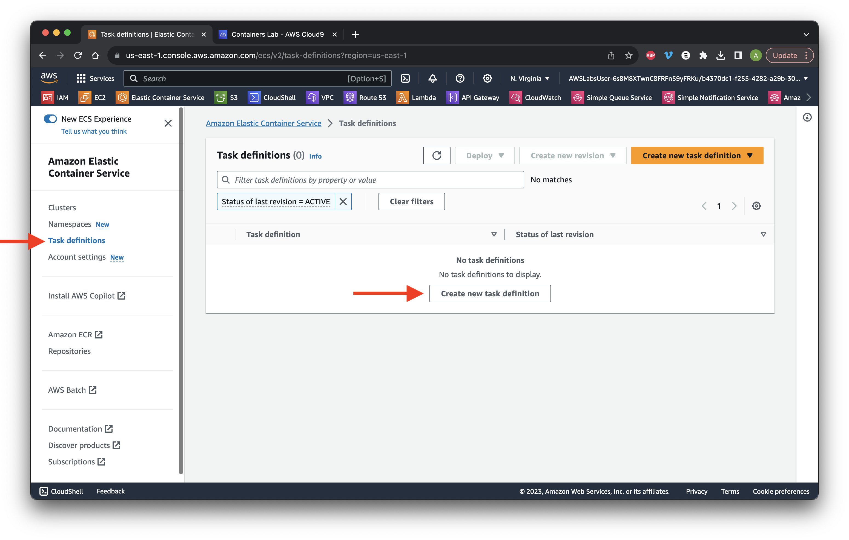Open a new browser tab

click(355, 34)
